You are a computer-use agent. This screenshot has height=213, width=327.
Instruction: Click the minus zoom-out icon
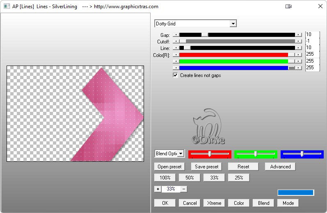pyautogui.click(x=184, y=189)
